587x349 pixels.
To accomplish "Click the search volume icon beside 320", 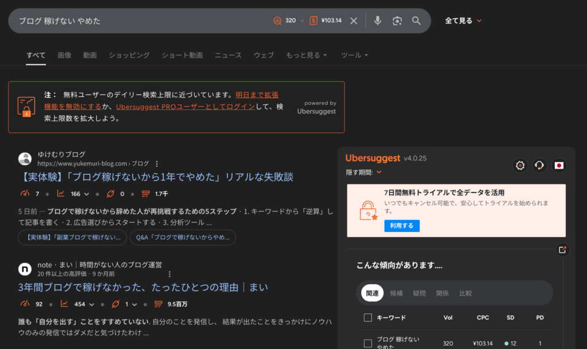I will click(277, 21).
